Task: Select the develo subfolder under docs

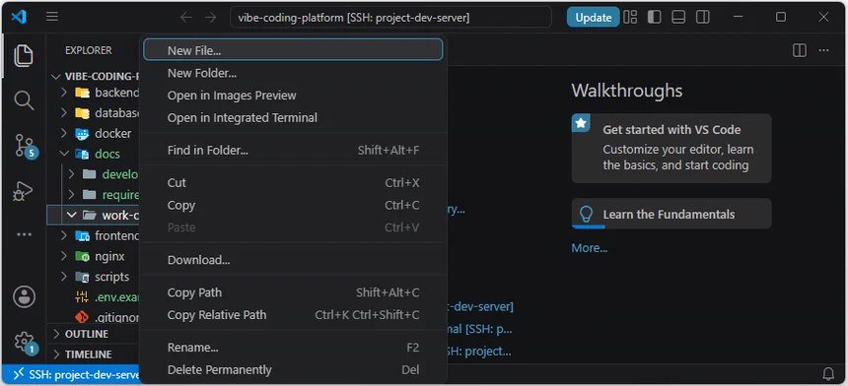Action: click(x=93, y=174)
